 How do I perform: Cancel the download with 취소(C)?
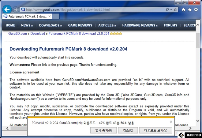(x=128, y=130)
